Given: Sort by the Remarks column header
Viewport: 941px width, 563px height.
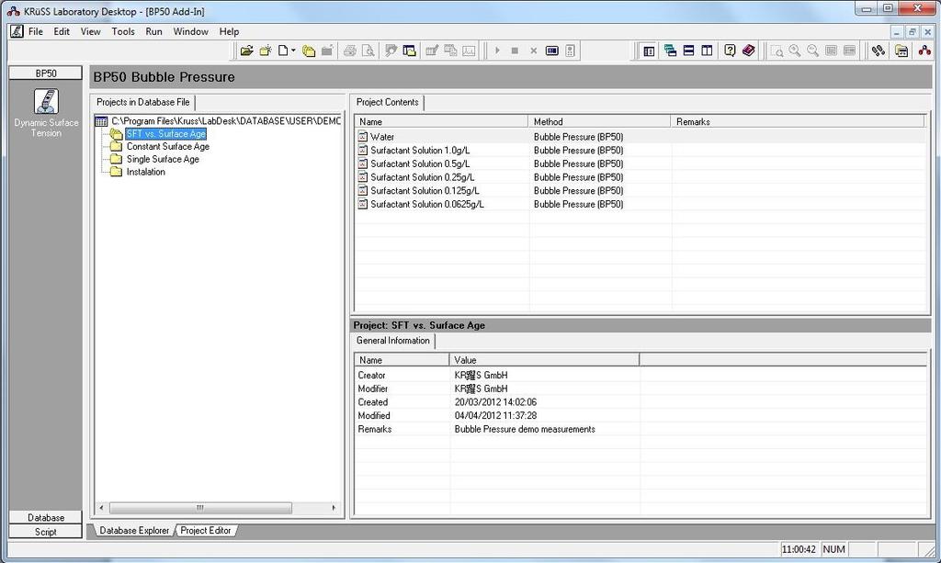Looking at the screenshot, I should (x=798, y=122).
